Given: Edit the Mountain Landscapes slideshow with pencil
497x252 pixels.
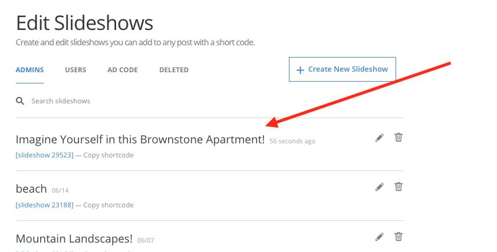Looking at the screenshot, I should (x=380, y=237).
